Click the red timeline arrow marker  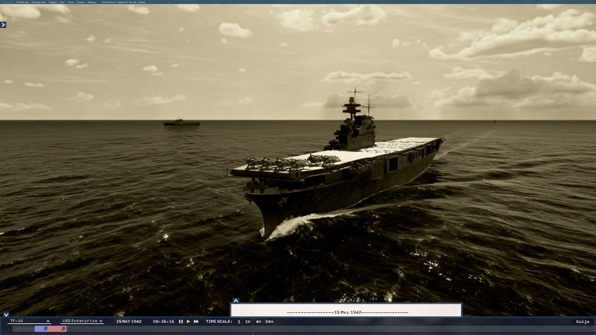coord(62,329)
